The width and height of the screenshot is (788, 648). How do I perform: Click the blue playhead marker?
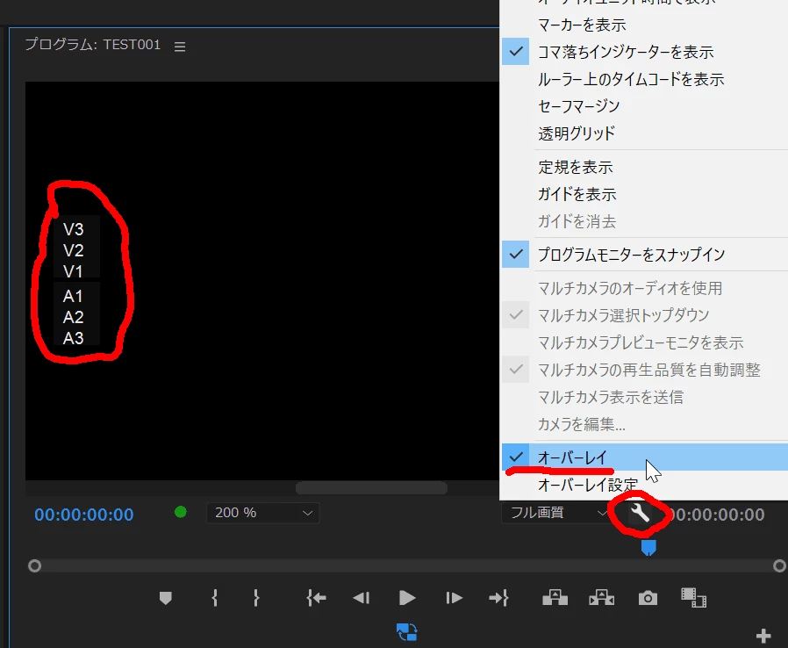point(648,547)
